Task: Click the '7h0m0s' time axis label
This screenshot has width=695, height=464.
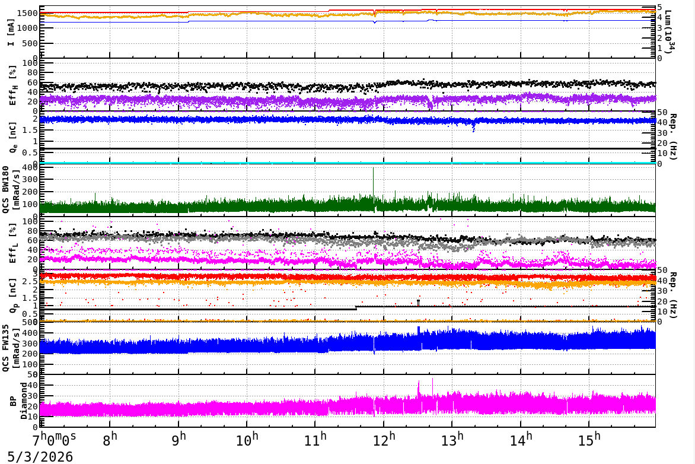Action: click(x=54, y=439)
